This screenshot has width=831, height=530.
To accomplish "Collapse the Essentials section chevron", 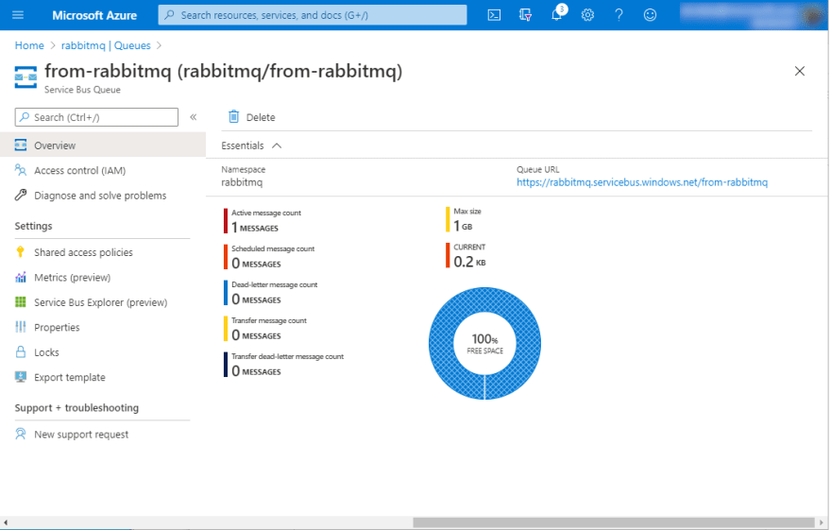I will [x=277, y=145].
